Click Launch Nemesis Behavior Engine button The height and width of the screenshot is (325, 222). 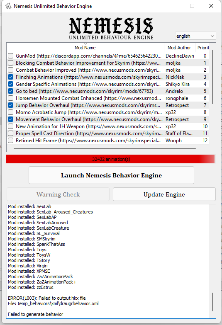111,175
